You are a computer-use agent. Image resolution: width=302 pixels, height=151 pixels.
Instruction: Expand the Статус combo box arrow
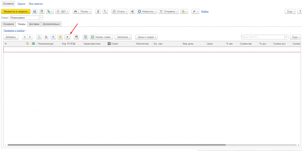pyautogui.click(x=41, y=18)
